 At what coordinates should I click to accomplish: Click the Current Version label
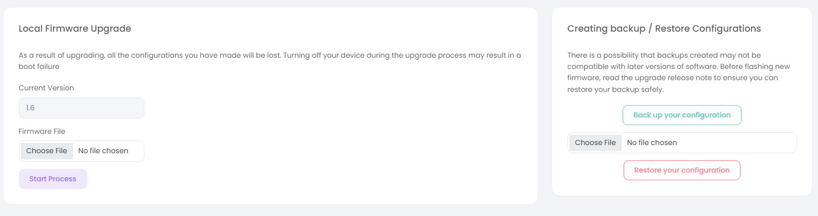pos(46,88)
